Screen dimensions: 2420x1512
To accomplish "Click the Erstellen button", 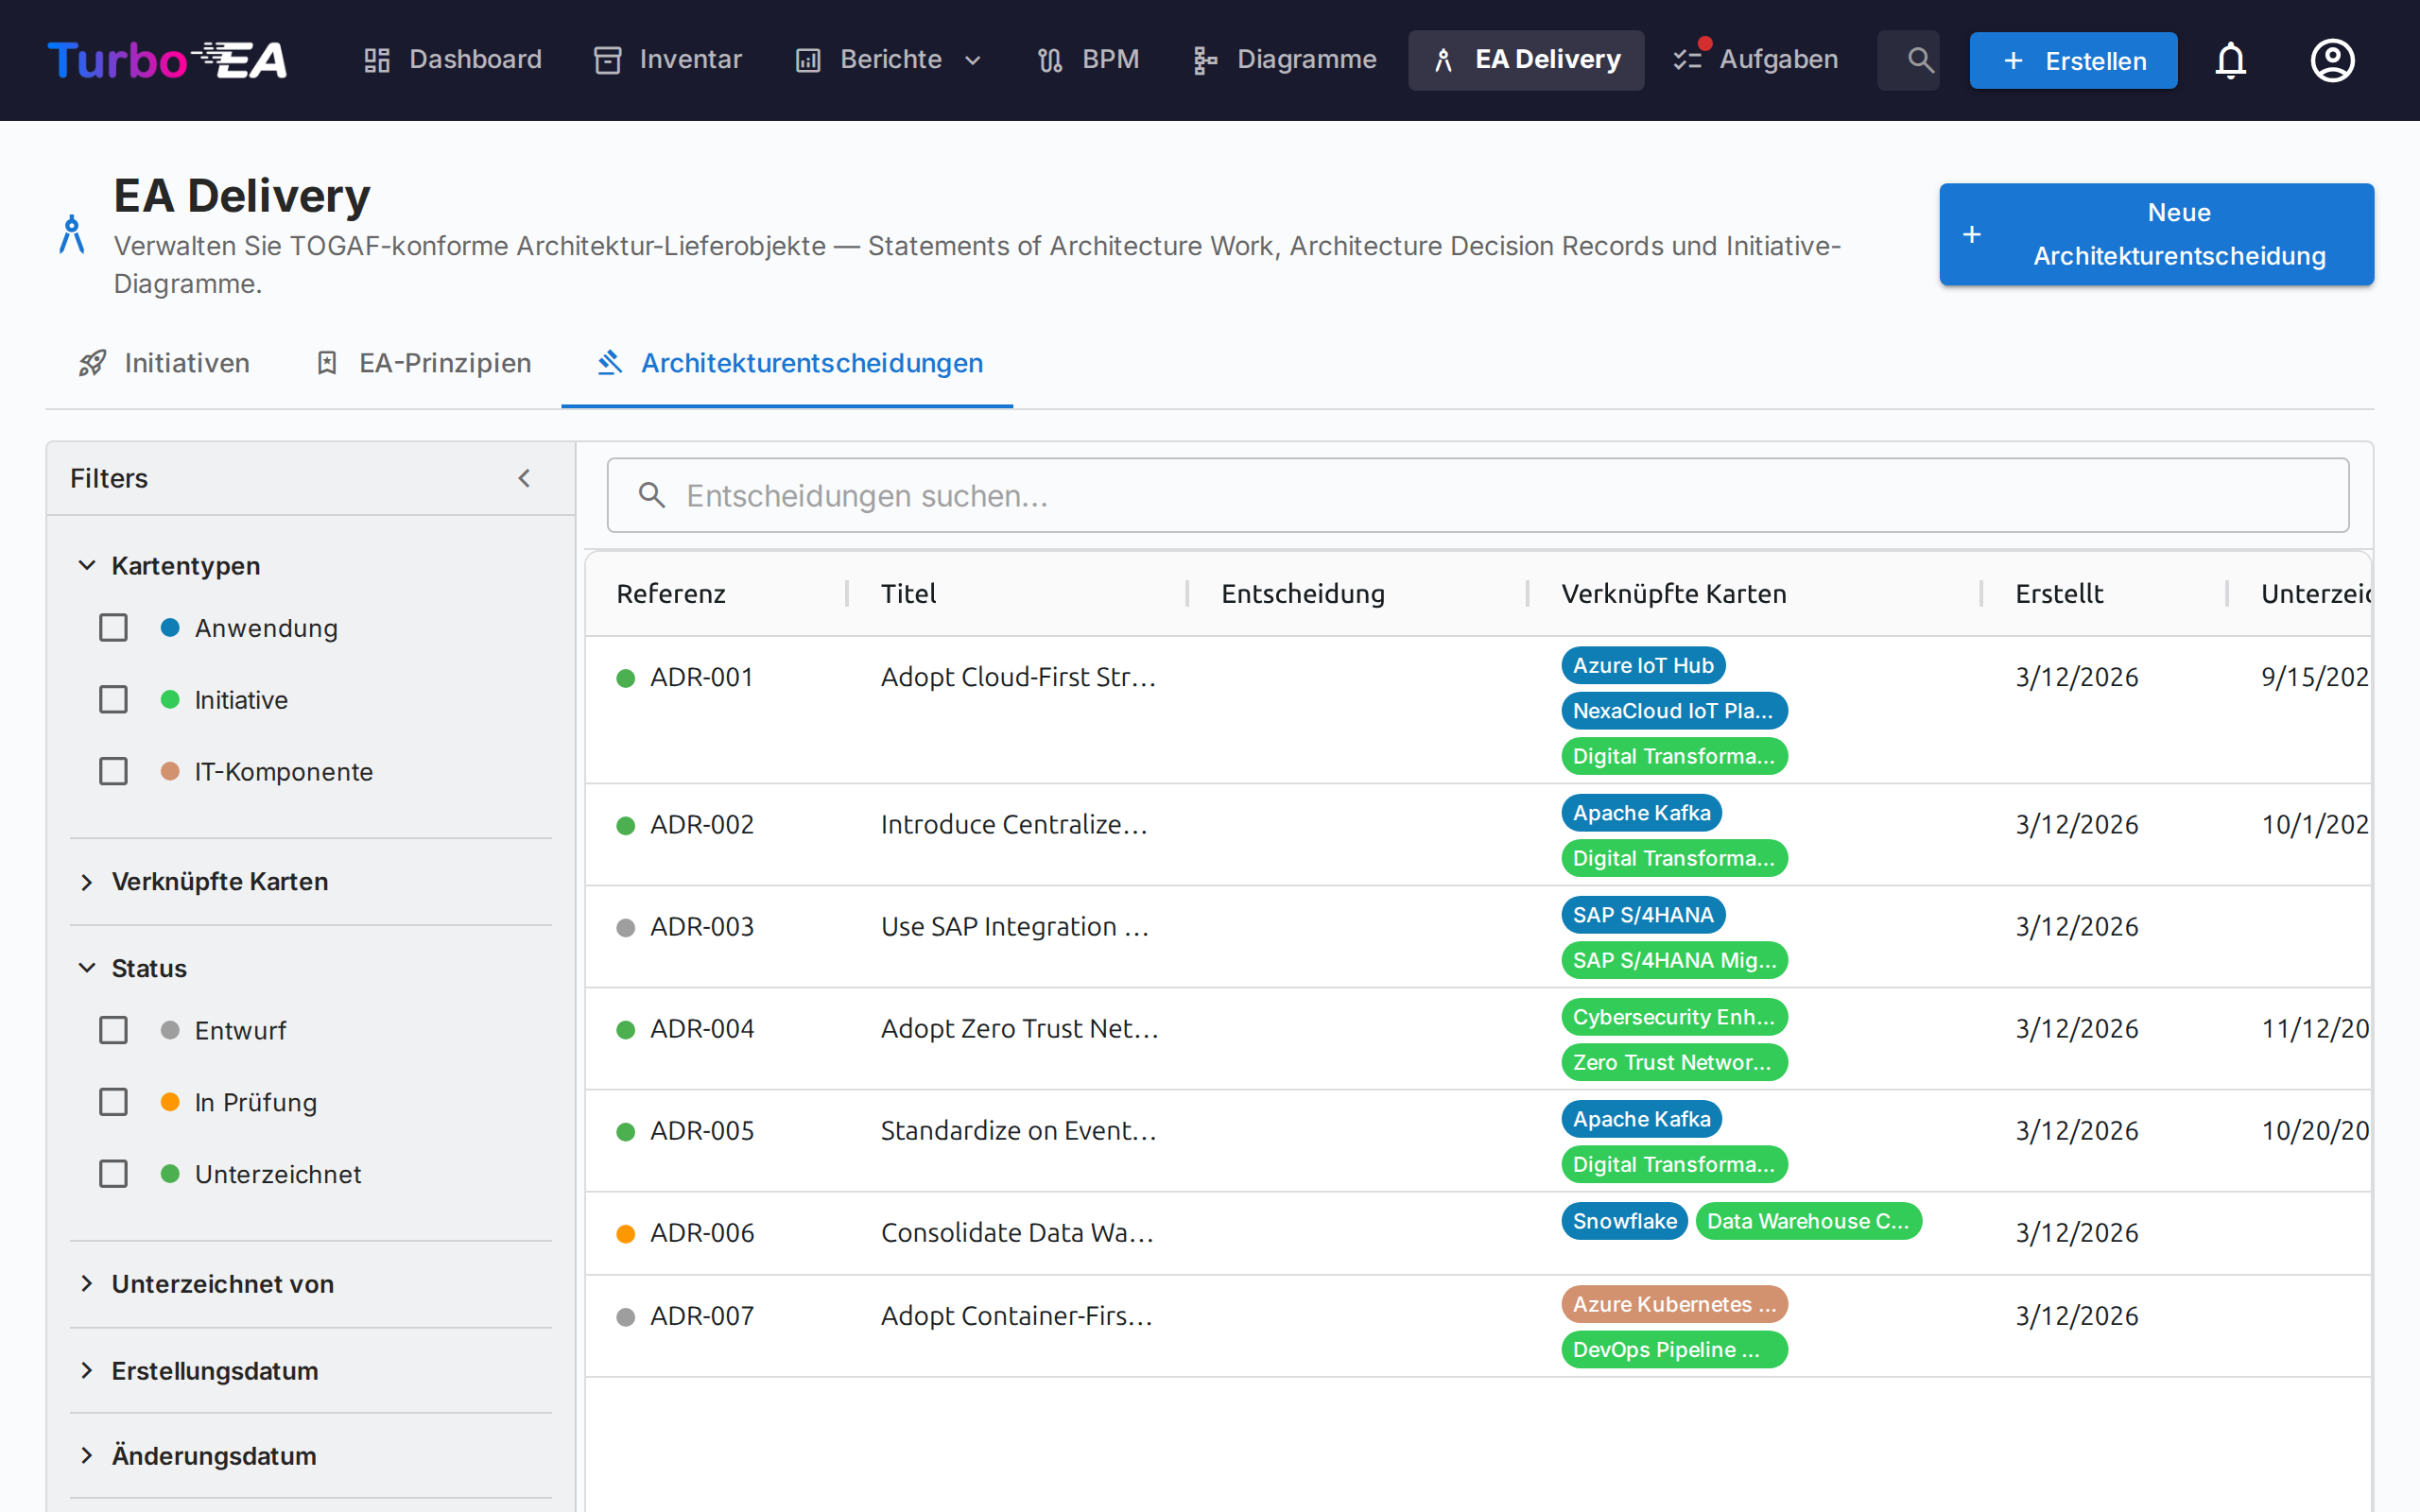I will 2073,60.
